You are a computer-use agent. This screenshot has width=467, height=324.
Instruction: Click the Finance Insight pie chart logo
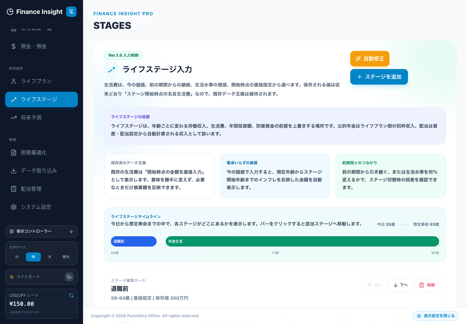(10, 12)
